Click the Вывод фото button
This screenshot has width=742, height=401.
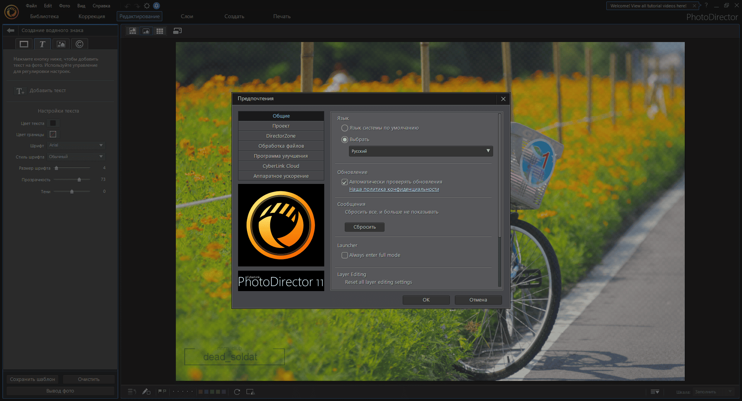coord(60,391)
